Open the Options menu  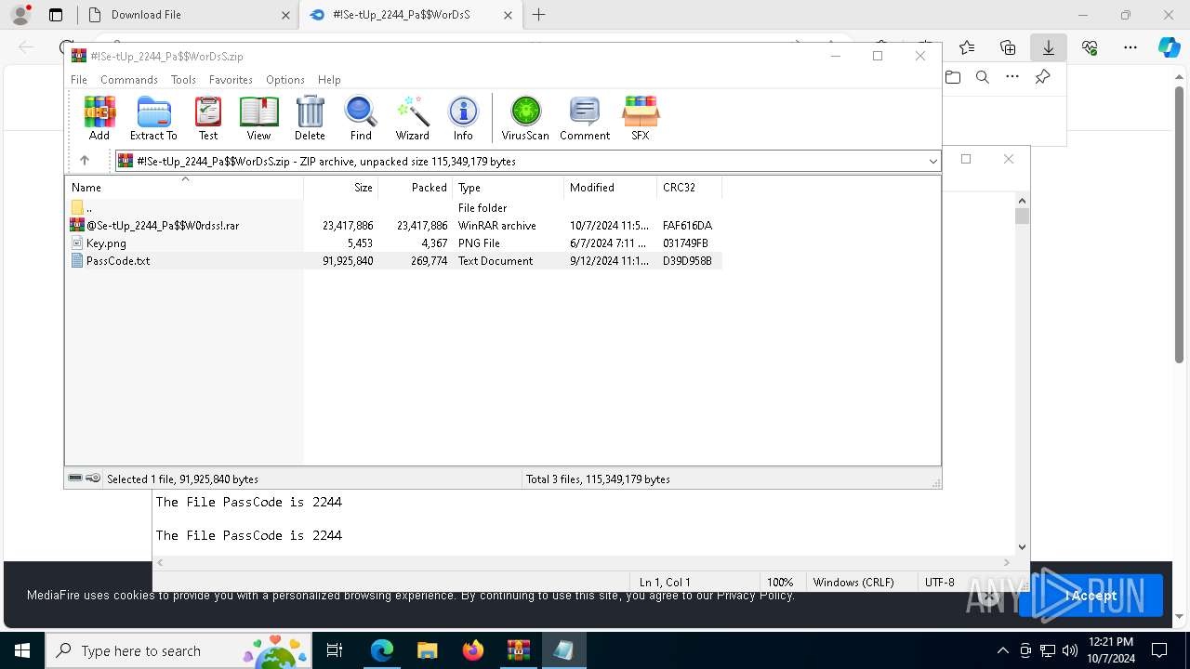click(285, 80)
